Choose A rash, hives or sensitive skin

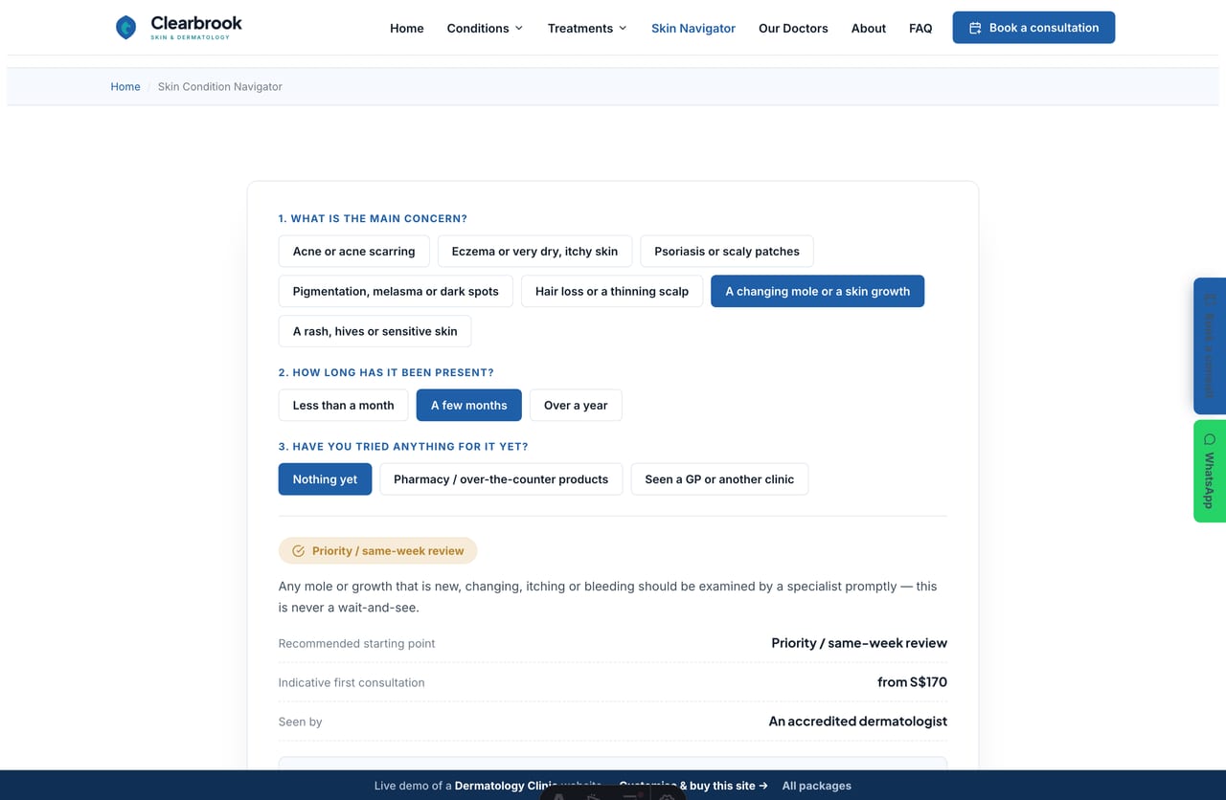(375, 331)
